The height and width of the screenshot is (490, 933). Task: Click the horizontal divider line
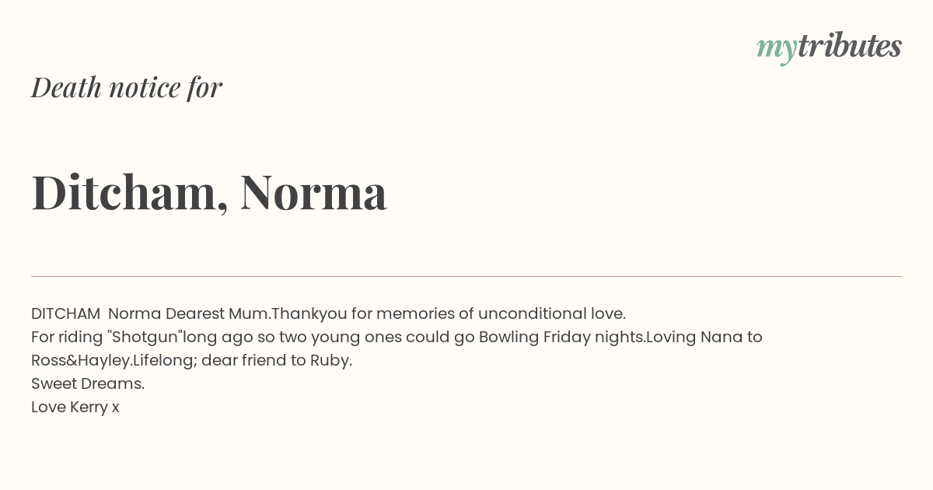pyautogui.click(x=466, y=276)
